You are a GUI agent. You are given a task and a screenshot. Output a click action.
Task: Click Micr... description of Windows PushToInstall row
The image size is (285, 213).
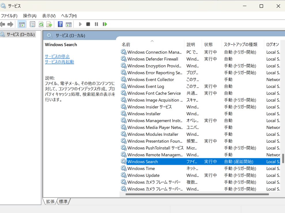[x=192, y=148]
